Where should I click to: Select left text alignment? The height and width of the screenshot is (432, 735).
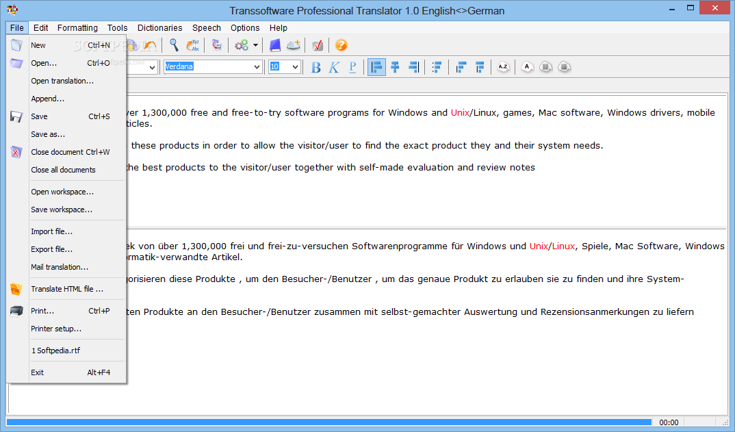tap(376, 67)
